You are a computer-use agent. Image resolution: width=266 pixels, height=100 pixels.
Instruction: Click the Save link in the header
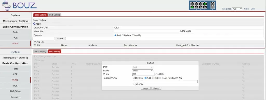tap(246, 9)
